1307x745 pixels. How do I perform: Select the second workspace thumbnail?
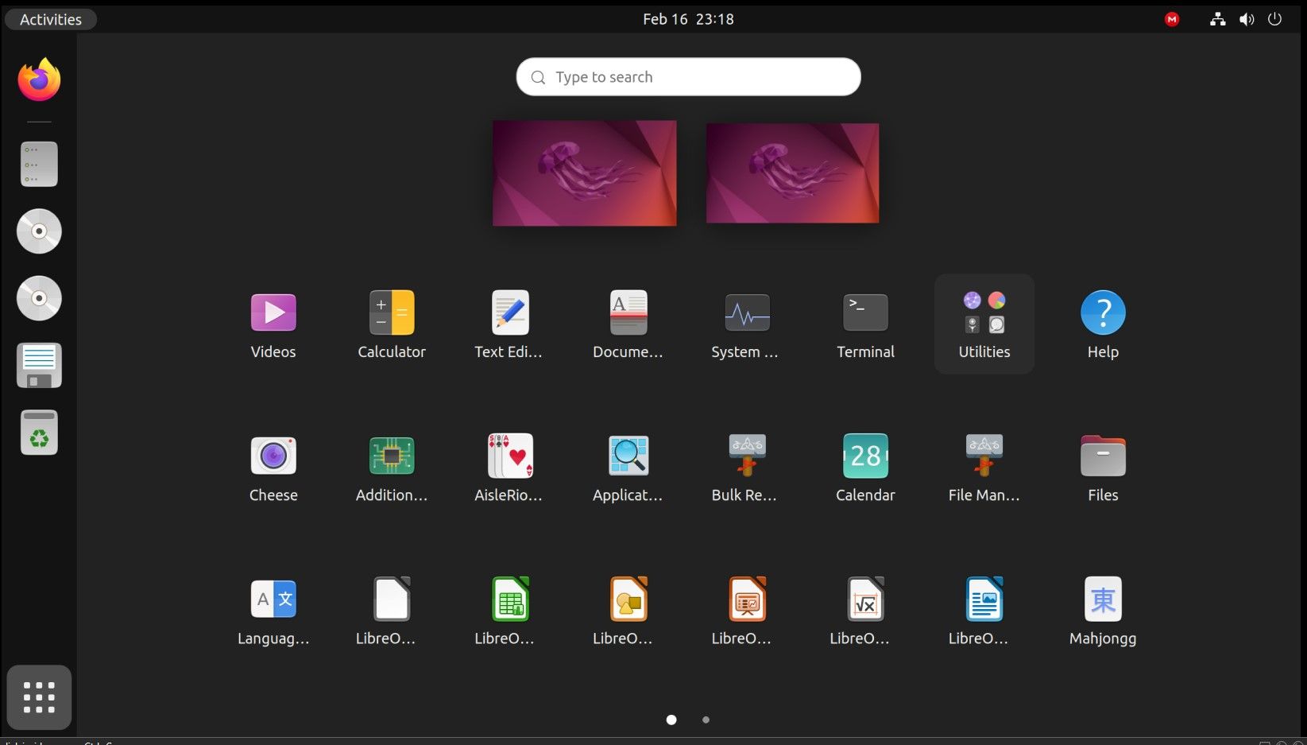pos(791,173)
